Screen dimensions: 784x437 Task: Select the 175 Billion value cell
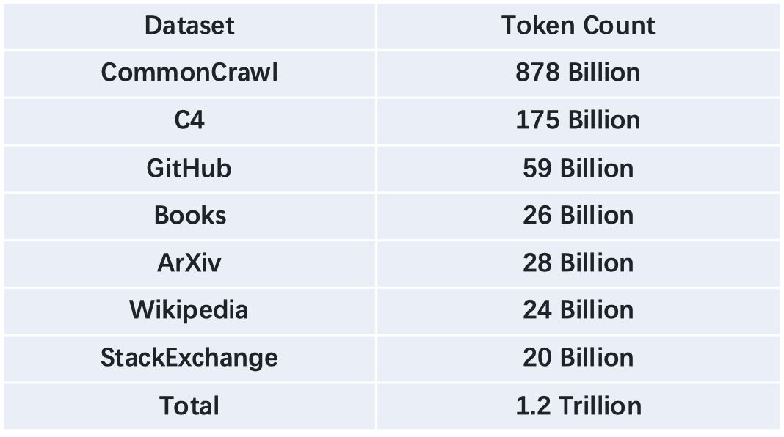point(578,122)
